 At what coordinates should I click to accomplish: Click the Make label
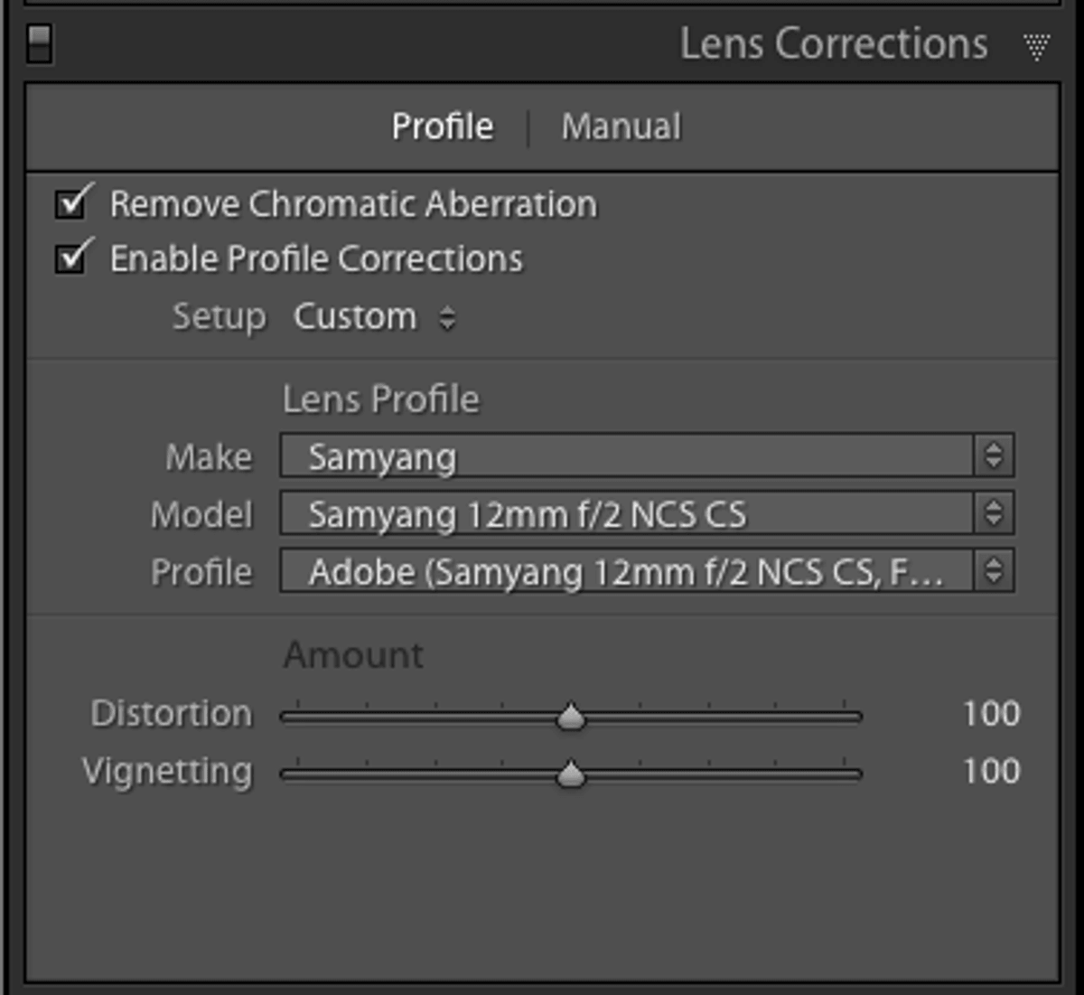(209, 457)
